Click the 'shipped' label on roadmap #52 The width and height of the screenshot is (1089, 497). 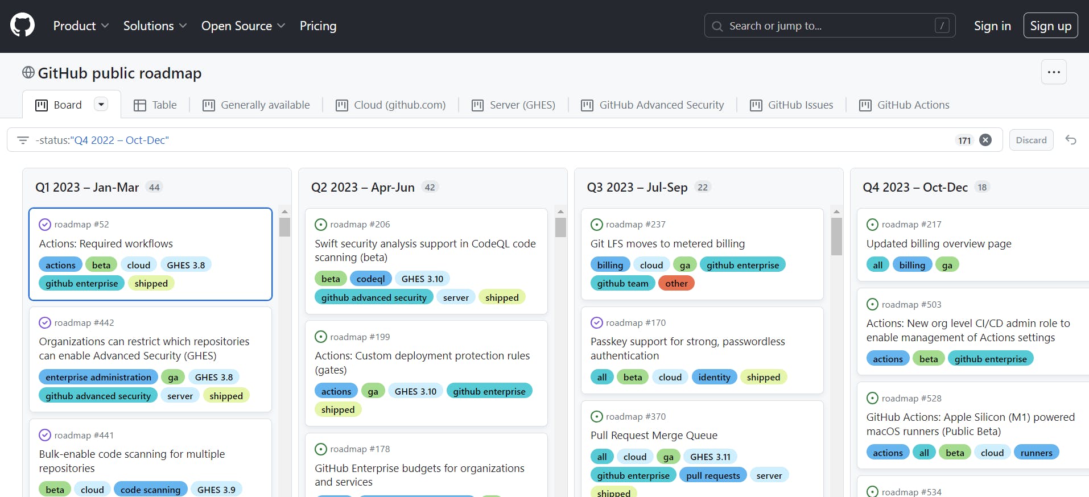pos(151,284)
